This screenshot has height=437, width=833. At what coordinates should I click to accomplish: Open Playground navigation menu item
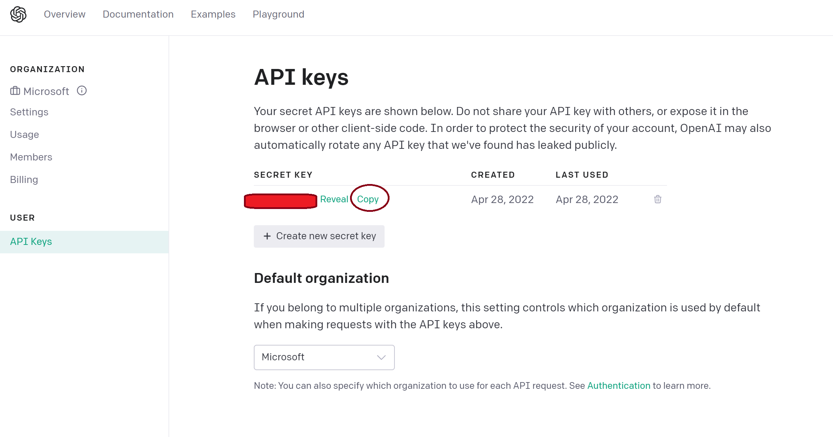(x=278, y=15)
